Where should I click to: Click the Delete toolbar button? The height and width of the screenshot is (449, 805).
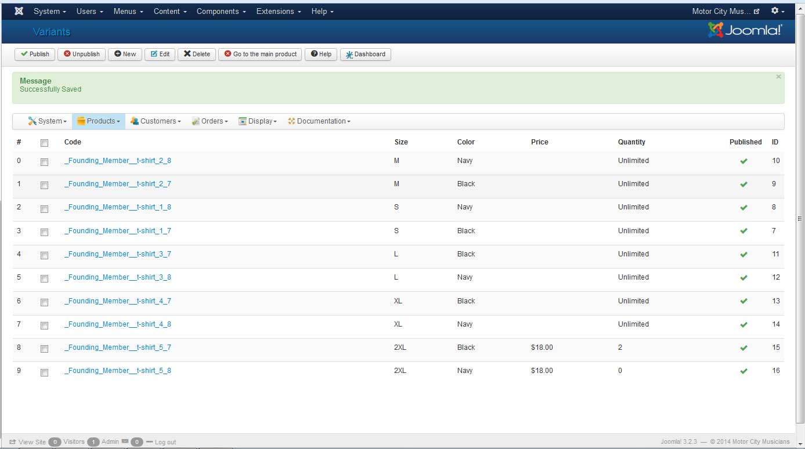197,54
